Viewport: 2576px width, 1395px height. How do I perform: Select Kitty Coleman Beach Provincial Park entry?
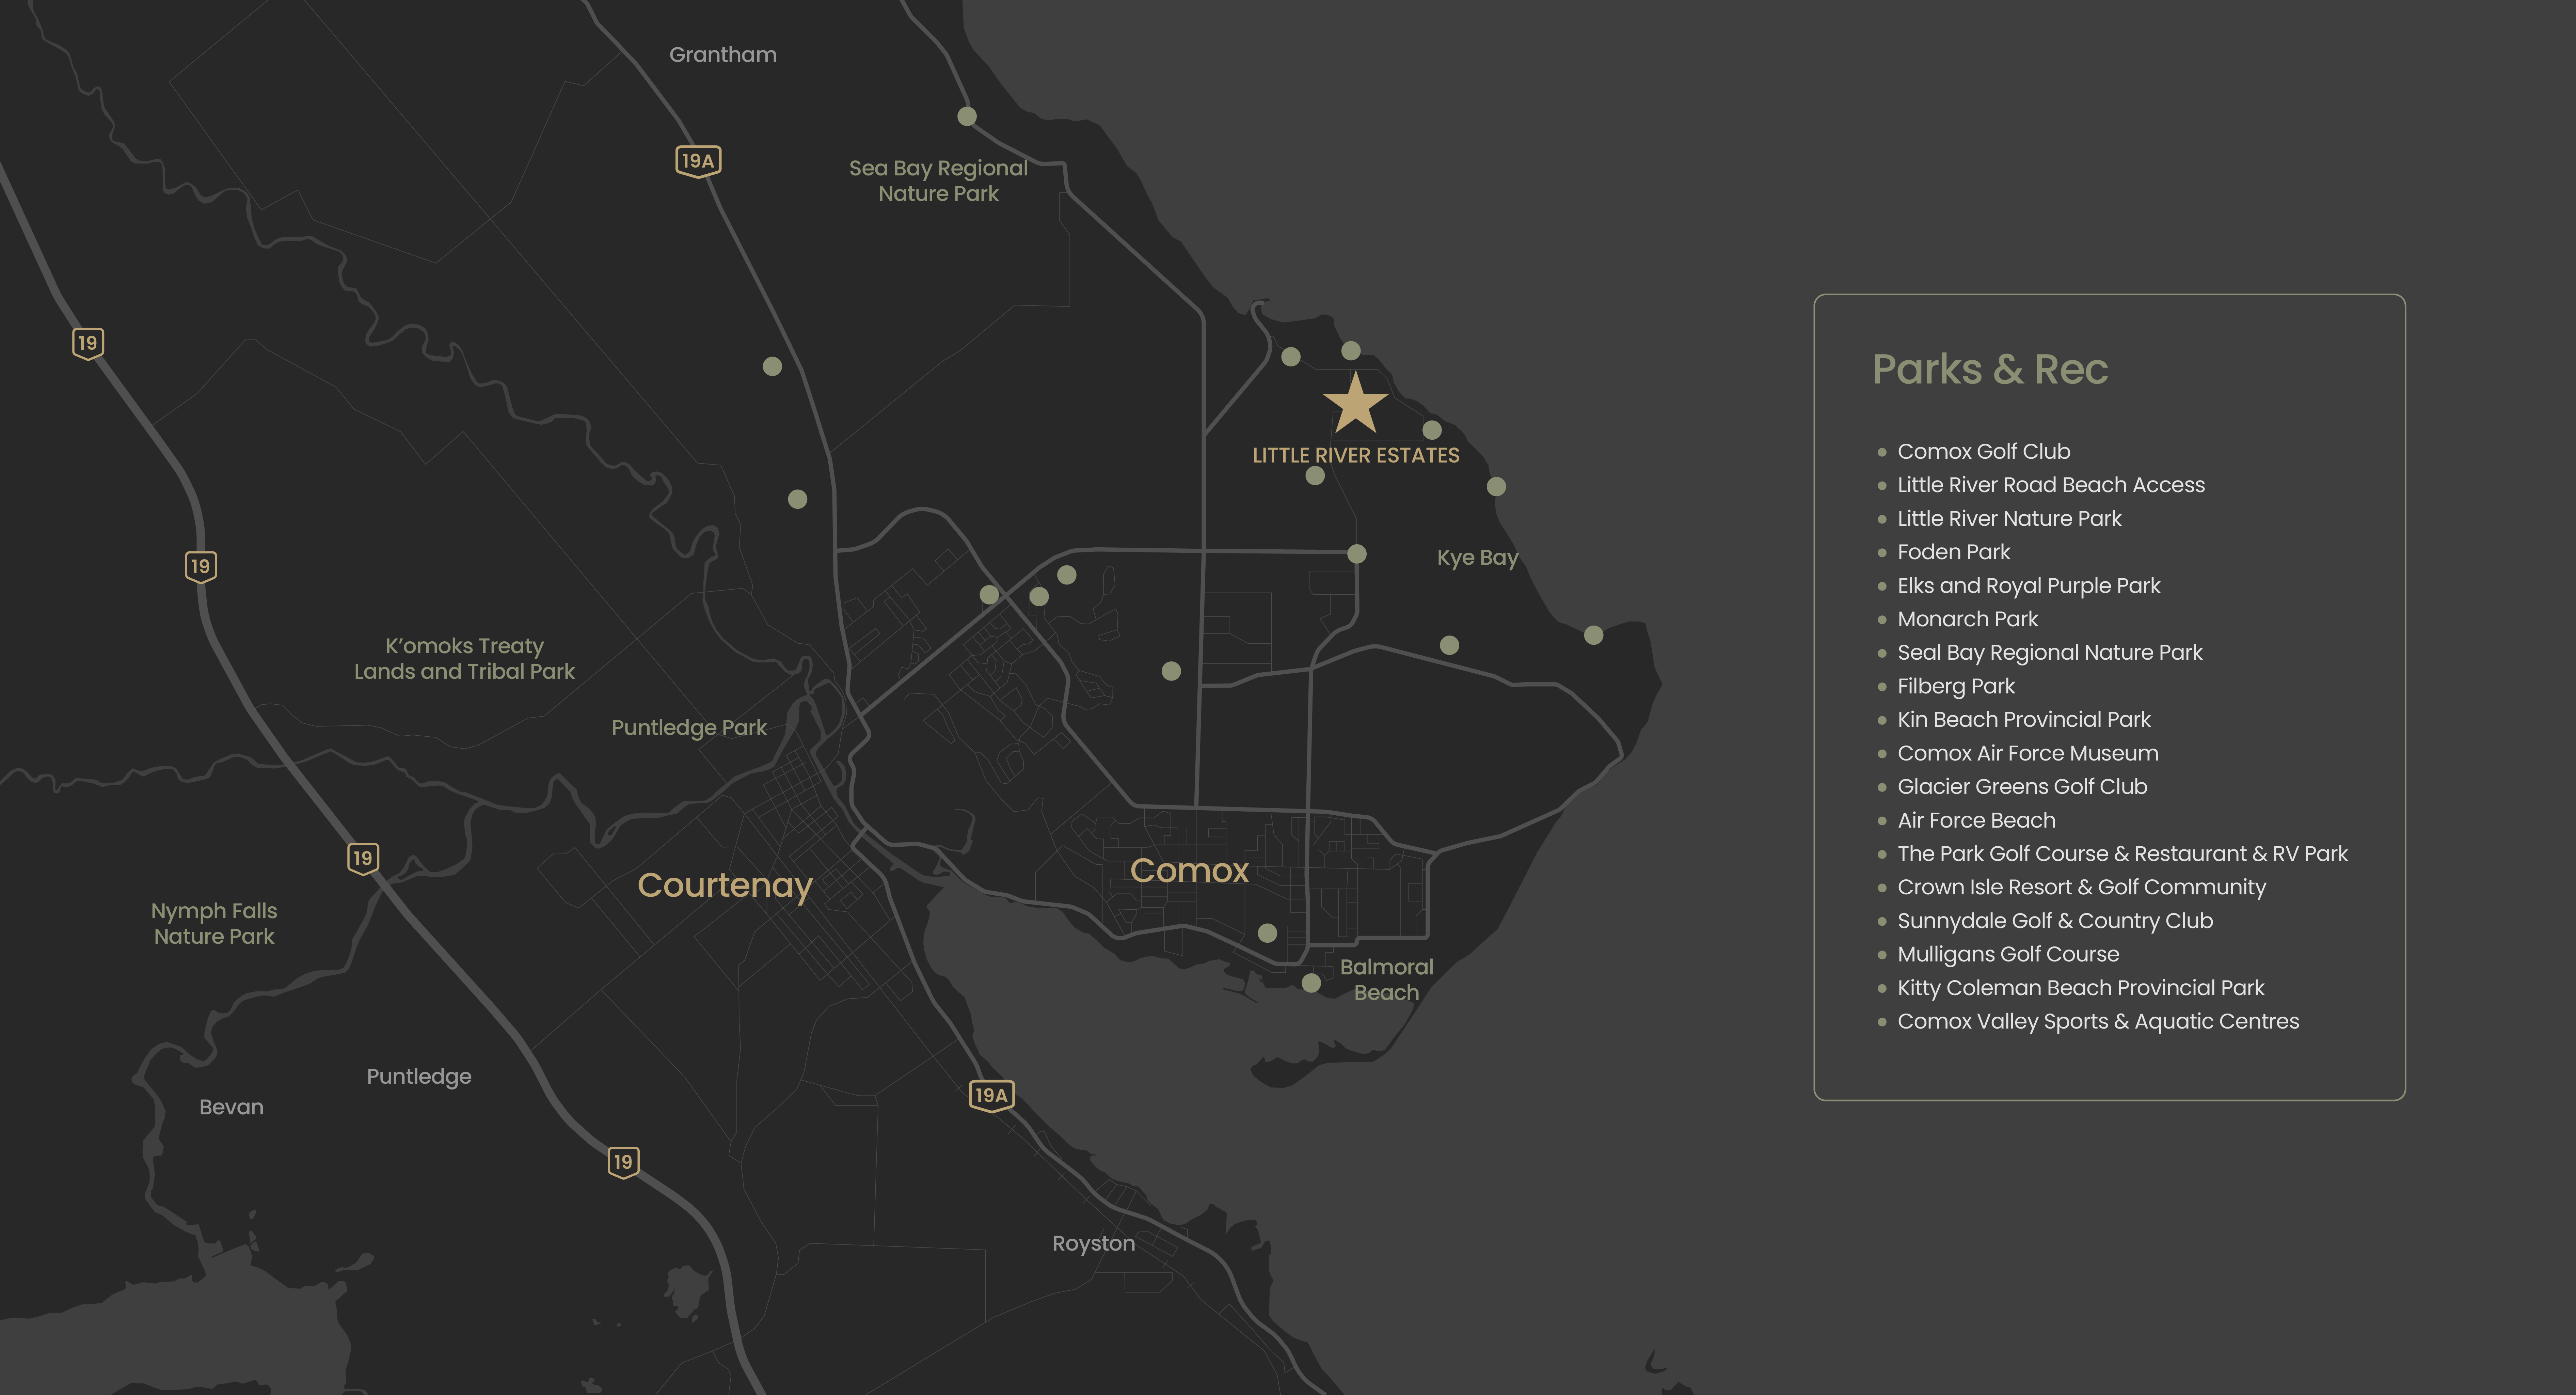click(2081, 988)
